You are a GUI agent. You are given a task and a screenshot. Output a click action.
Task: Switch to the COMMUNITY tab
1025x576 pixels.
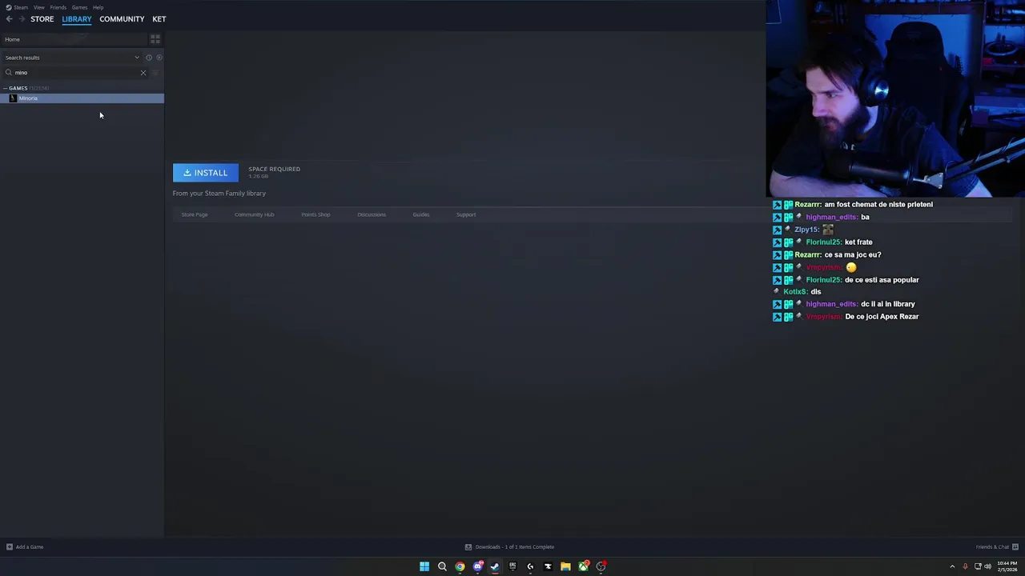click(x=122, y=19)
